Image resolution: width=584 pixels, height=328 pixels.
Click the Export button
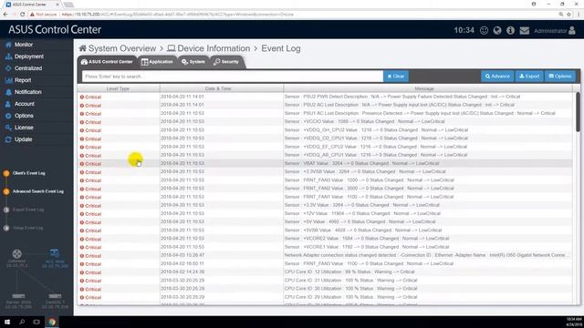click(529, 77)
